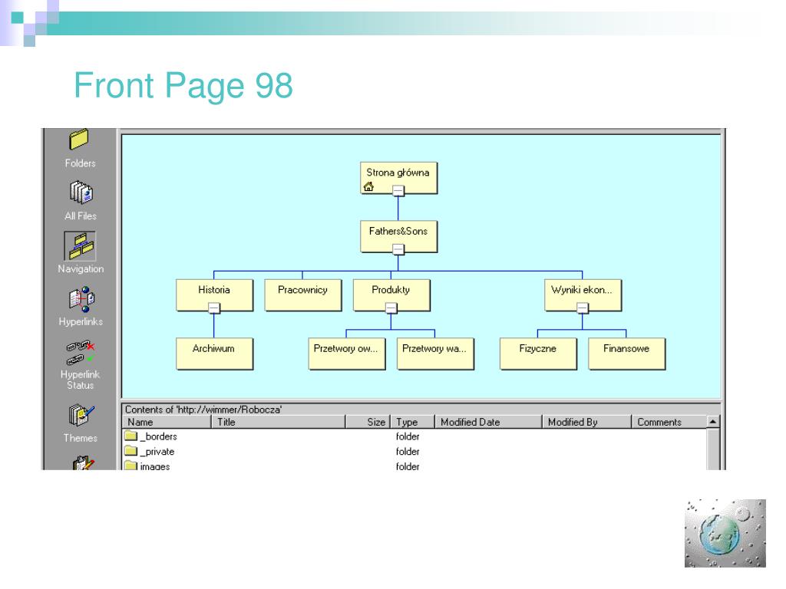This screenshot has width=786, height=589.
Task: Select the _private folder name
Action: coord(157,451)
